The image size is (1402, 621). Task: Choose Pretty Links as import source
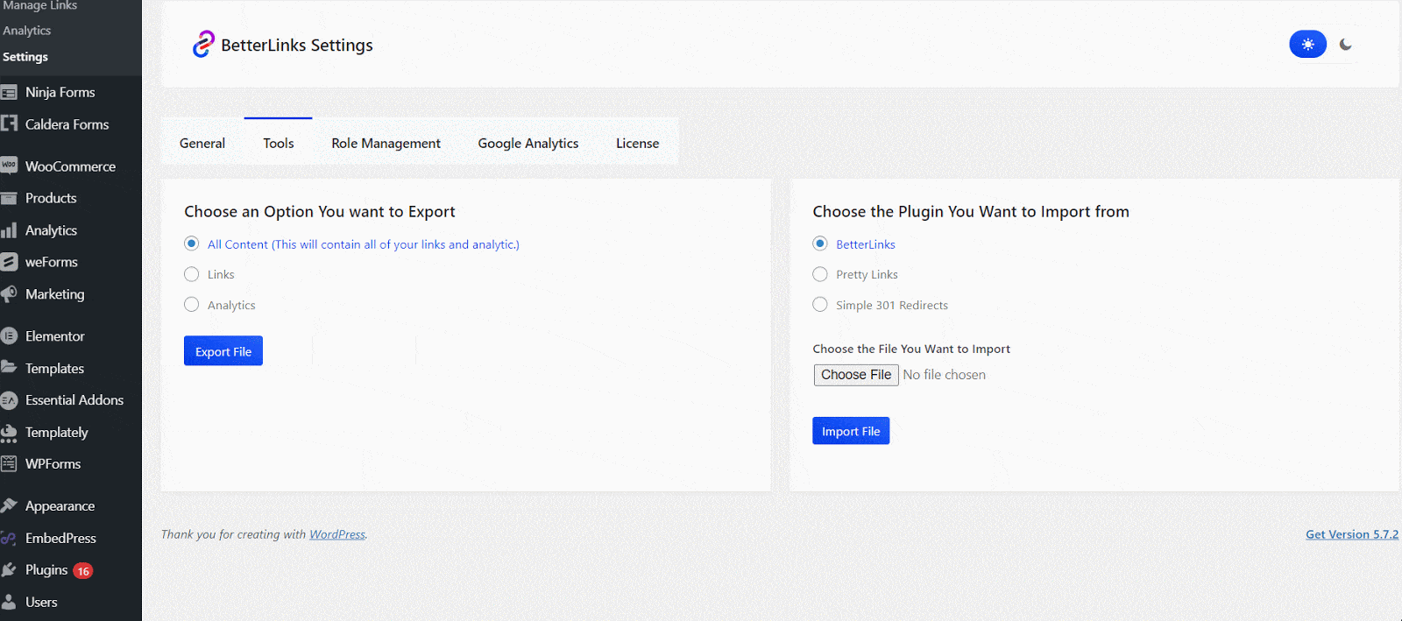click(x=820, y=274)
